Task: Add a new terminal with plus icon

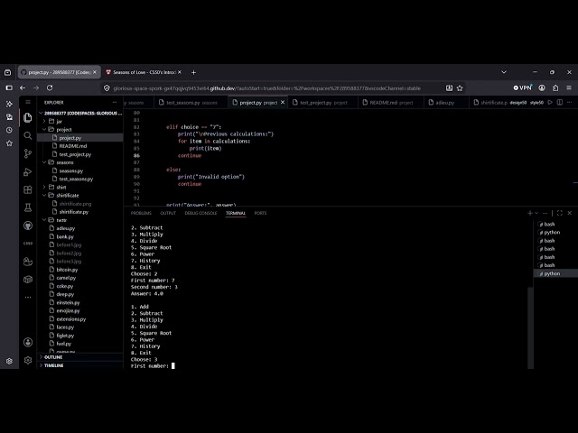Action: click(x=530, y=213)
